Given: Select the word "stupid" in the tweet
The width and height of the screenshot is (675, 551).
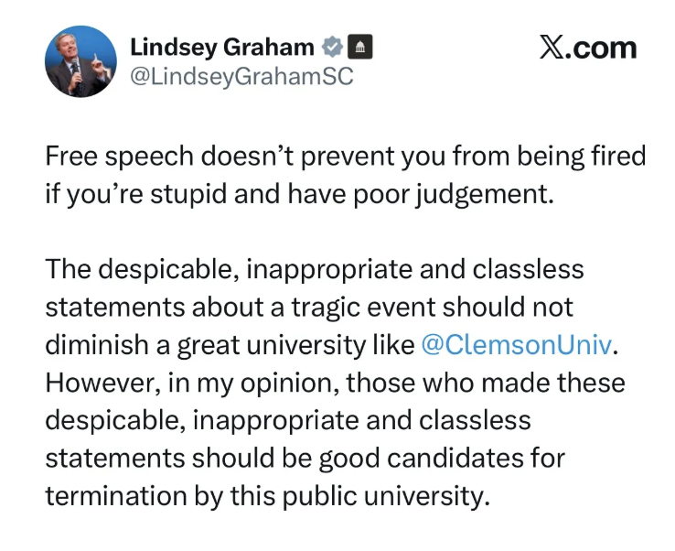Looking at the screenshot, I should [188, 194].
